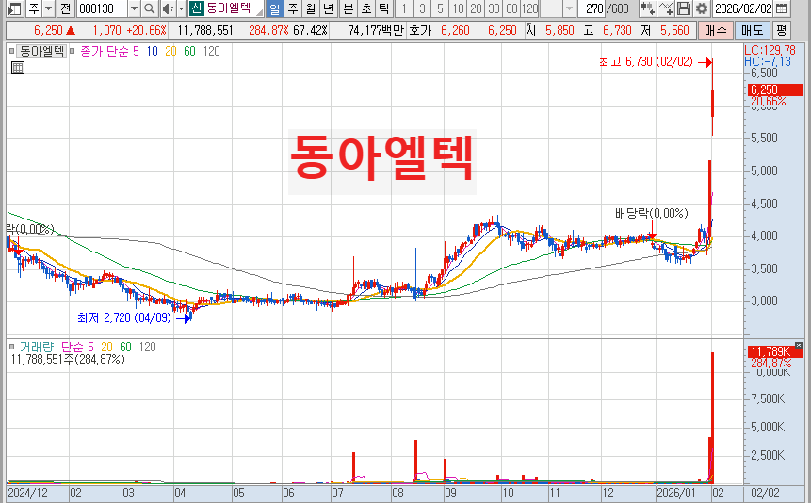Viewport: 811px width, 503px height.
Task: Open dropdown next to 주 market selector
Action: pyautogui.click(x=49, y=8)
